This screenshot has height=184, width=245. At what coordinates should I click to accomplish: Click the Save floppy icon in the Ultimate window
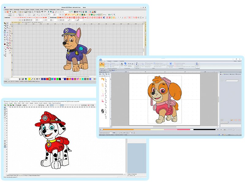(x=25, y=12)
